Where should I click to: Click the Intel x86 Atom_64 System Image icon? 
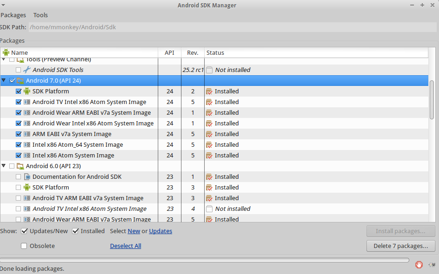coord(27,144)
